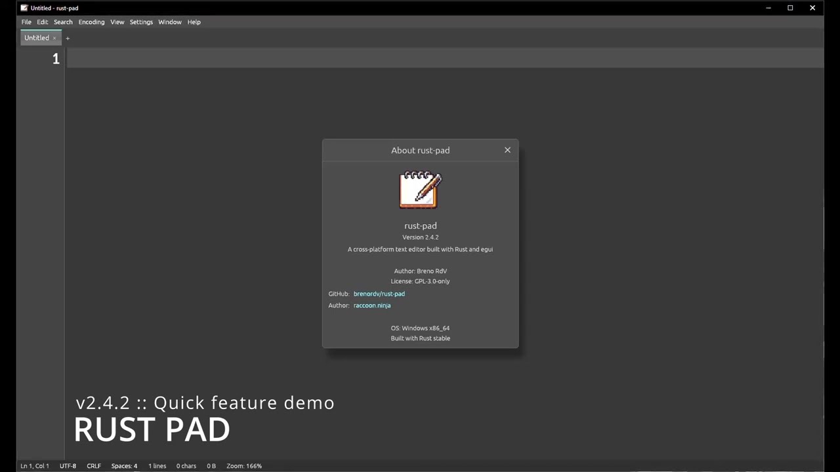Click OS: Windows x86_64 text
This screenshot has height=472, width=840.
[421, 328]
